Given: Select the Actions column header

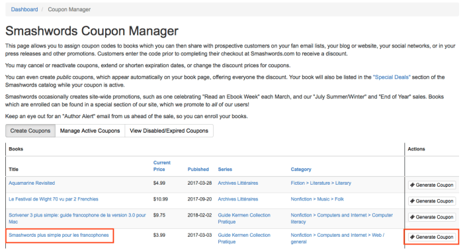Looking at the screenshot, I should tap(416, 149).
